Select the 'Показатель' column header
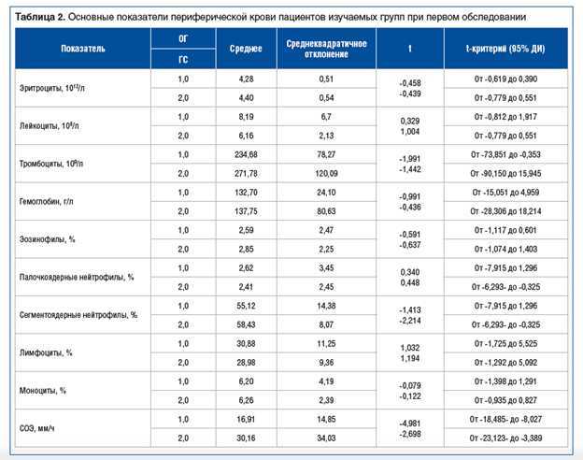The height and width of the screenshot is (460, 583). (83, 49)
